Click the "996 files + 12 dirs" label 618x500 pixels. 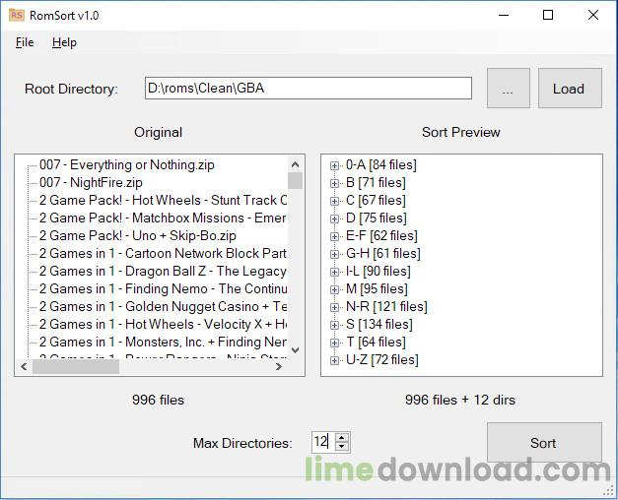tap(460, 400)
